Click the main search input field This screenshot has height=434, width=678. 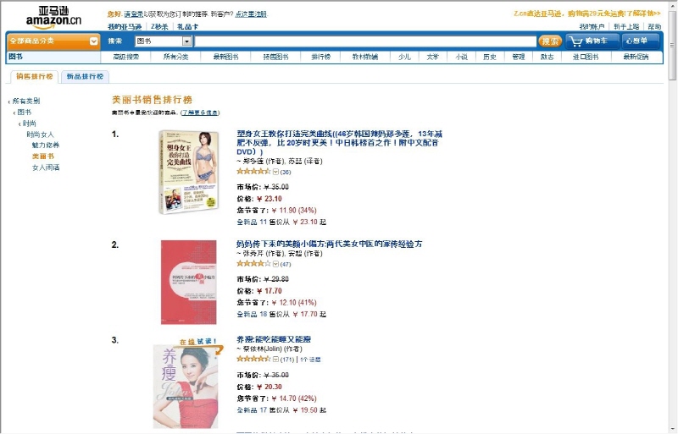tap(365, 41)
